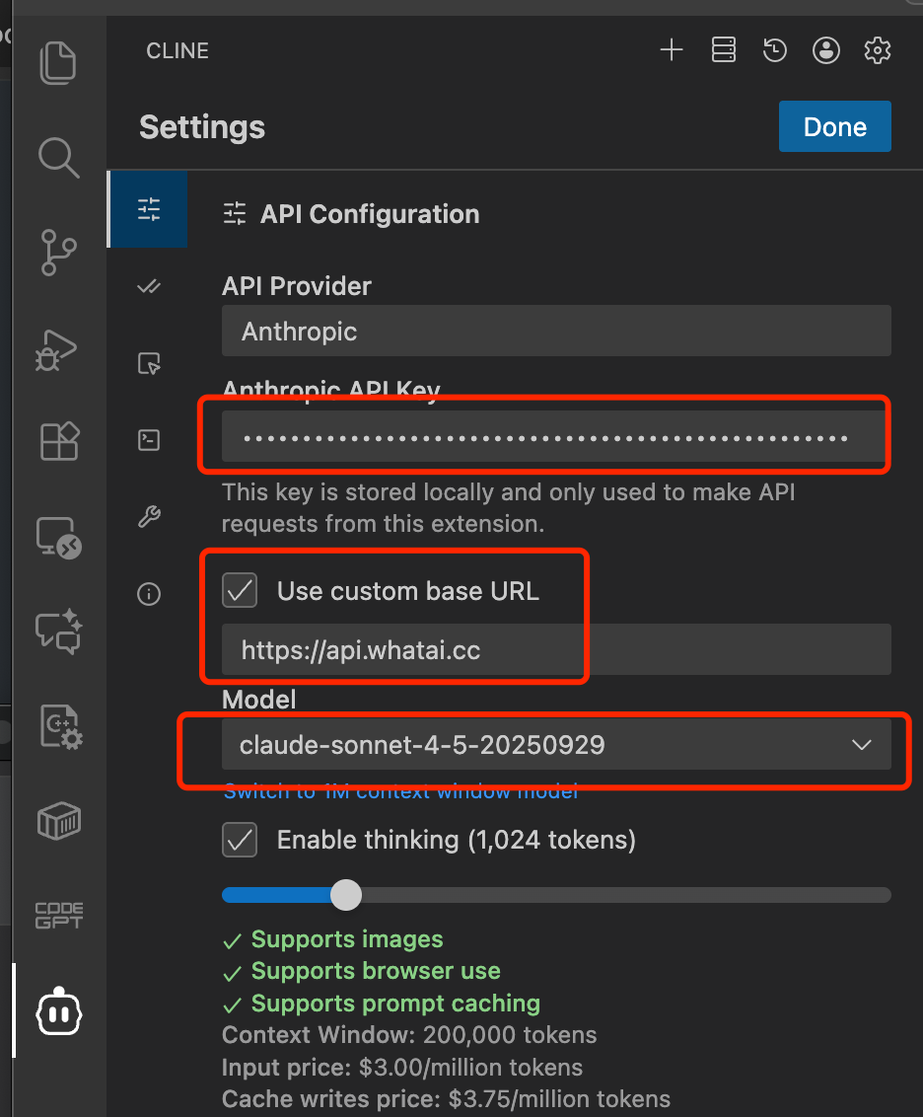Screen dimensions: 923x1117
Task: Select the Auto-approve settings tab with double checkmarks
Action: point(148,286)
